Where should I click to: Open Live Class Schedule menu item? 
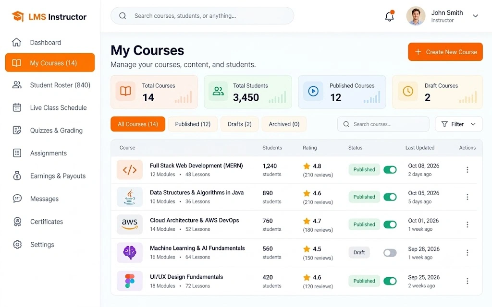(x=50, y=107)
